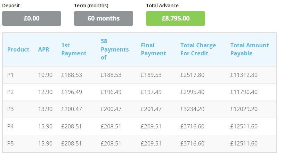Select the P4 product row
The width and height of the screenshot is (284, 158).
[x=10, y=126]
